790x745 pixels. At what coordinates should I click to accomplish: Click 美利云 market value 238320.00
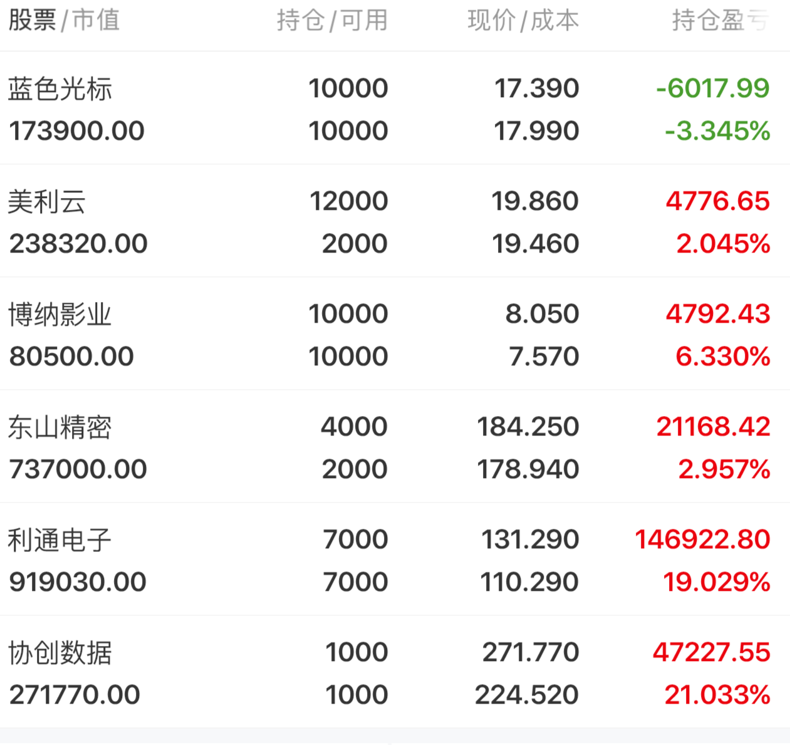pyautogui.click(x=78, y=244)
